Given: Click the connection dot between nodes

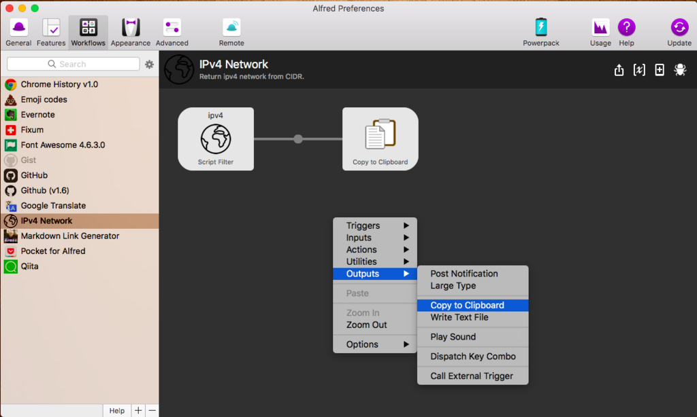Looking at the screenshot, I should tap(298, 139).
